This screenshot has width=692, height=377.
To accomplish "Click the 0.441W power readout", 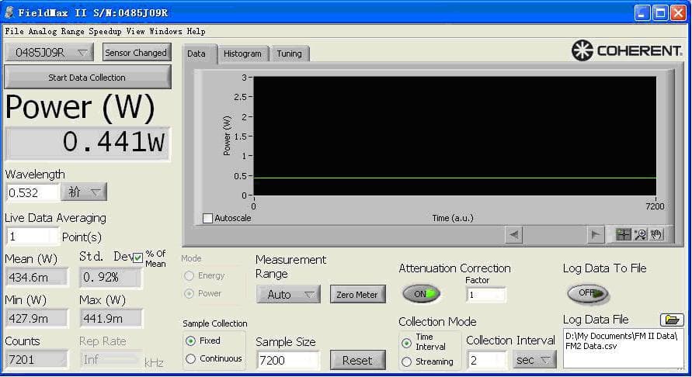I will pyautogui.click(x=88, y=143).
